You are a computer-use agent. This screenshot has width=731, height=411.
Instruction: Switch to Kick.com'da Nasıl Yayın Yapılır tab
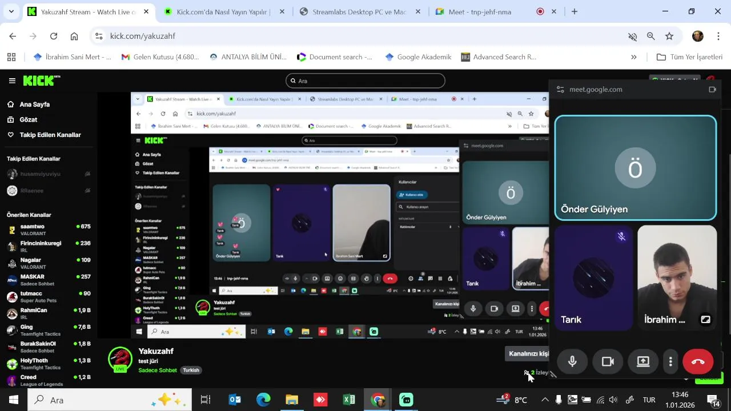click(223, 11)
